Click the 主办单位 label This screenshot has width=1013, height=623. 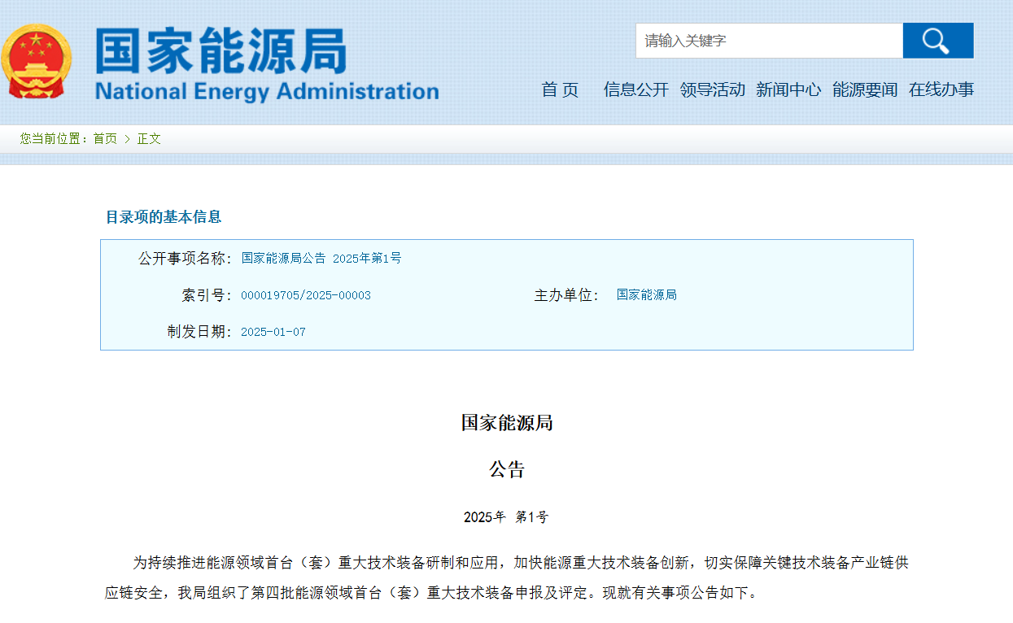567,295
